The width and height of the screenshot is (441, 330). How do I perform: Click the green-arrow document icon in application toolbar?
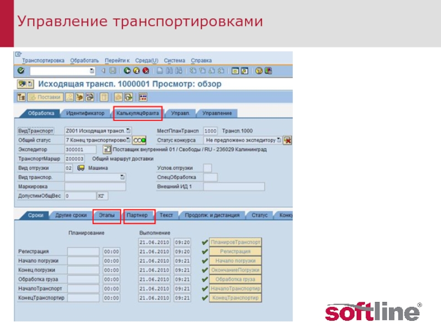point(128,97)
